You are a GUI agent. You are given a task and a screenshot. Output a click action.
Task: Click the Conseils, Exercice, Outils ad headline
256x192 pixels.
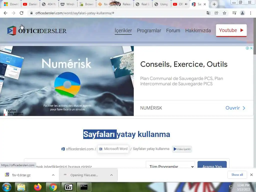[x=184, y=64]
